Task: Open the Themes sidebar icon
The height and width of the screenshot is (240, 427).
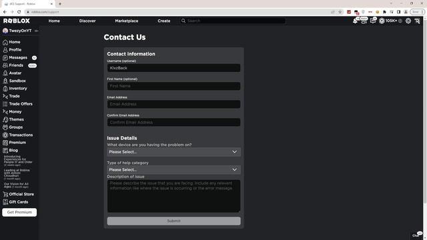Action: click(x=5, y=119)
